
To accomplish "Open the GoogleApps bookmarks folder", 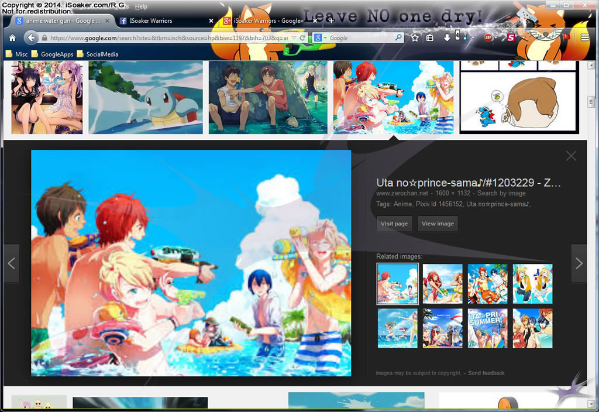I will pyautogui.click(x=53, y=54).
